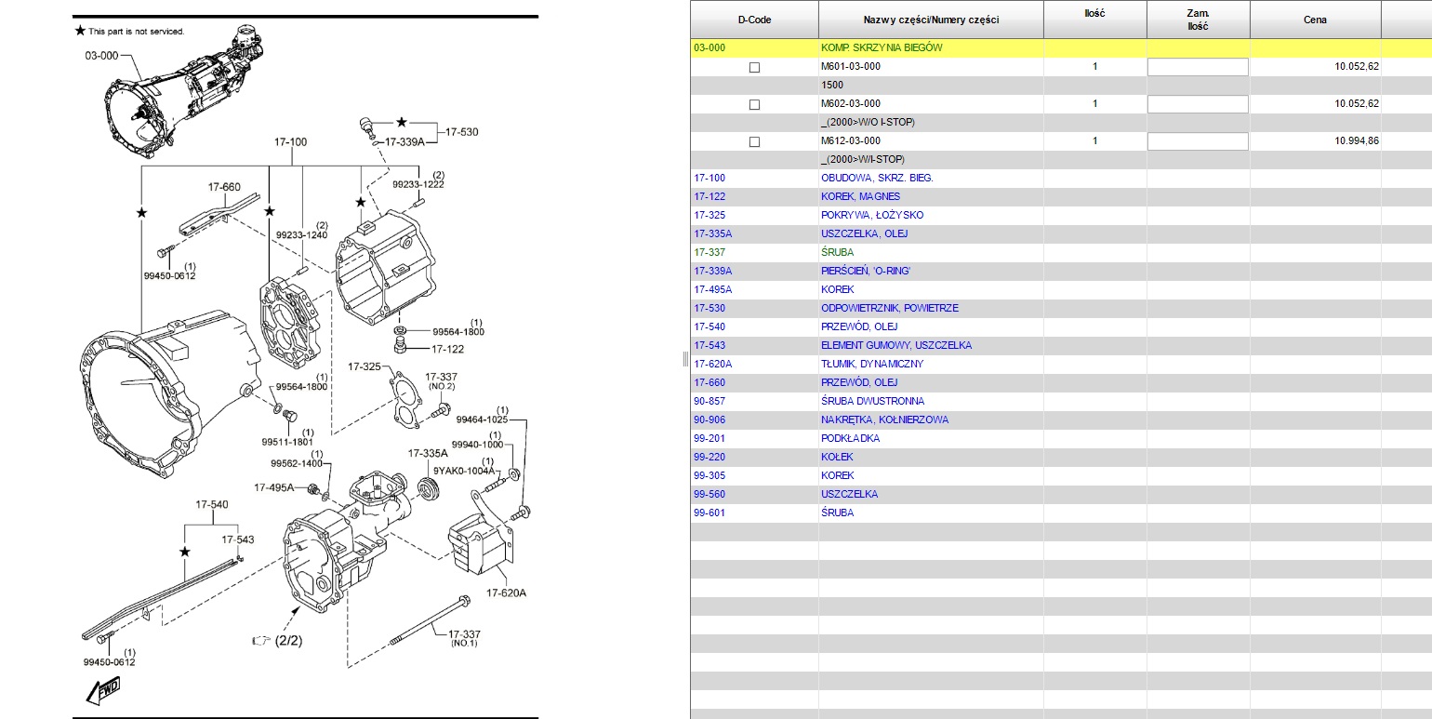The image size is (1432, 719).
Task: Click the Nazwy części/Numery części header
Action: [931, 20]
